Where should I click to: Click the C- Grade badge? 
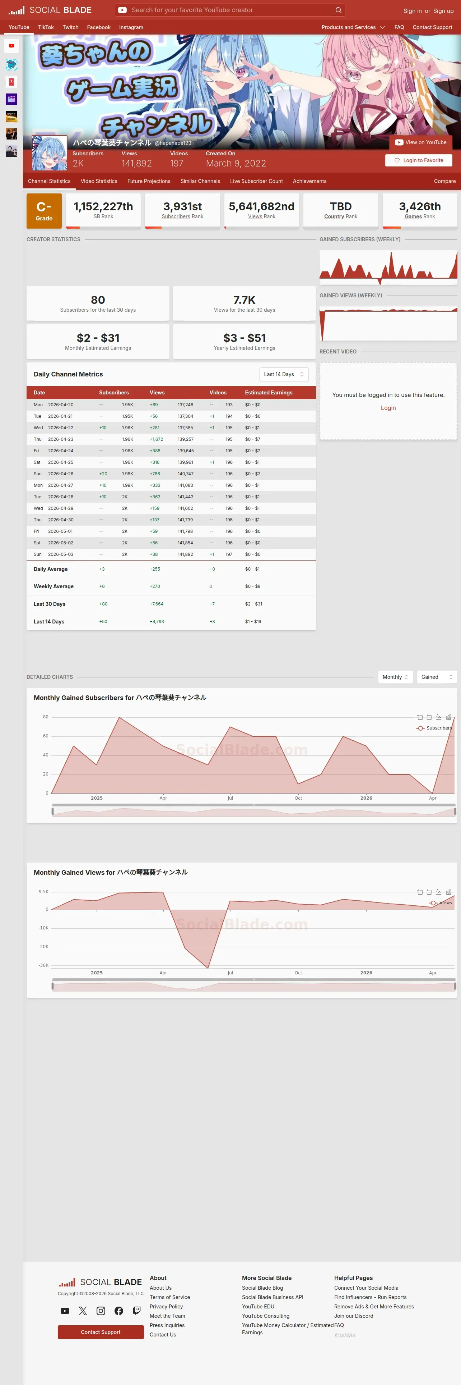click(44, 211)
